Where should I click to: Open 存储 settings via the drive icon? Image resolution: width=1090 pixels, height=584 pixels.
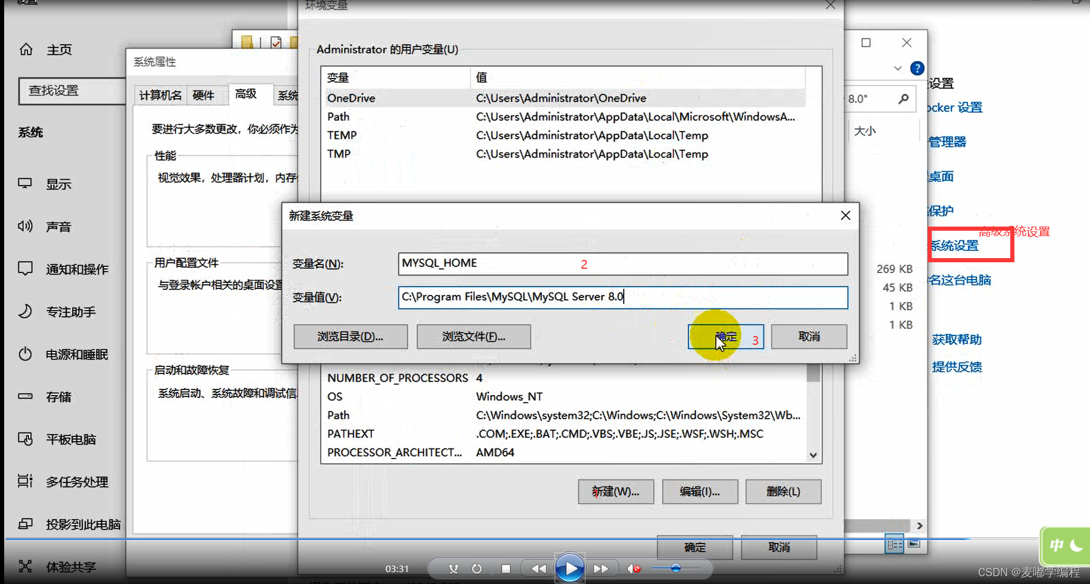(x=25, y=396)
